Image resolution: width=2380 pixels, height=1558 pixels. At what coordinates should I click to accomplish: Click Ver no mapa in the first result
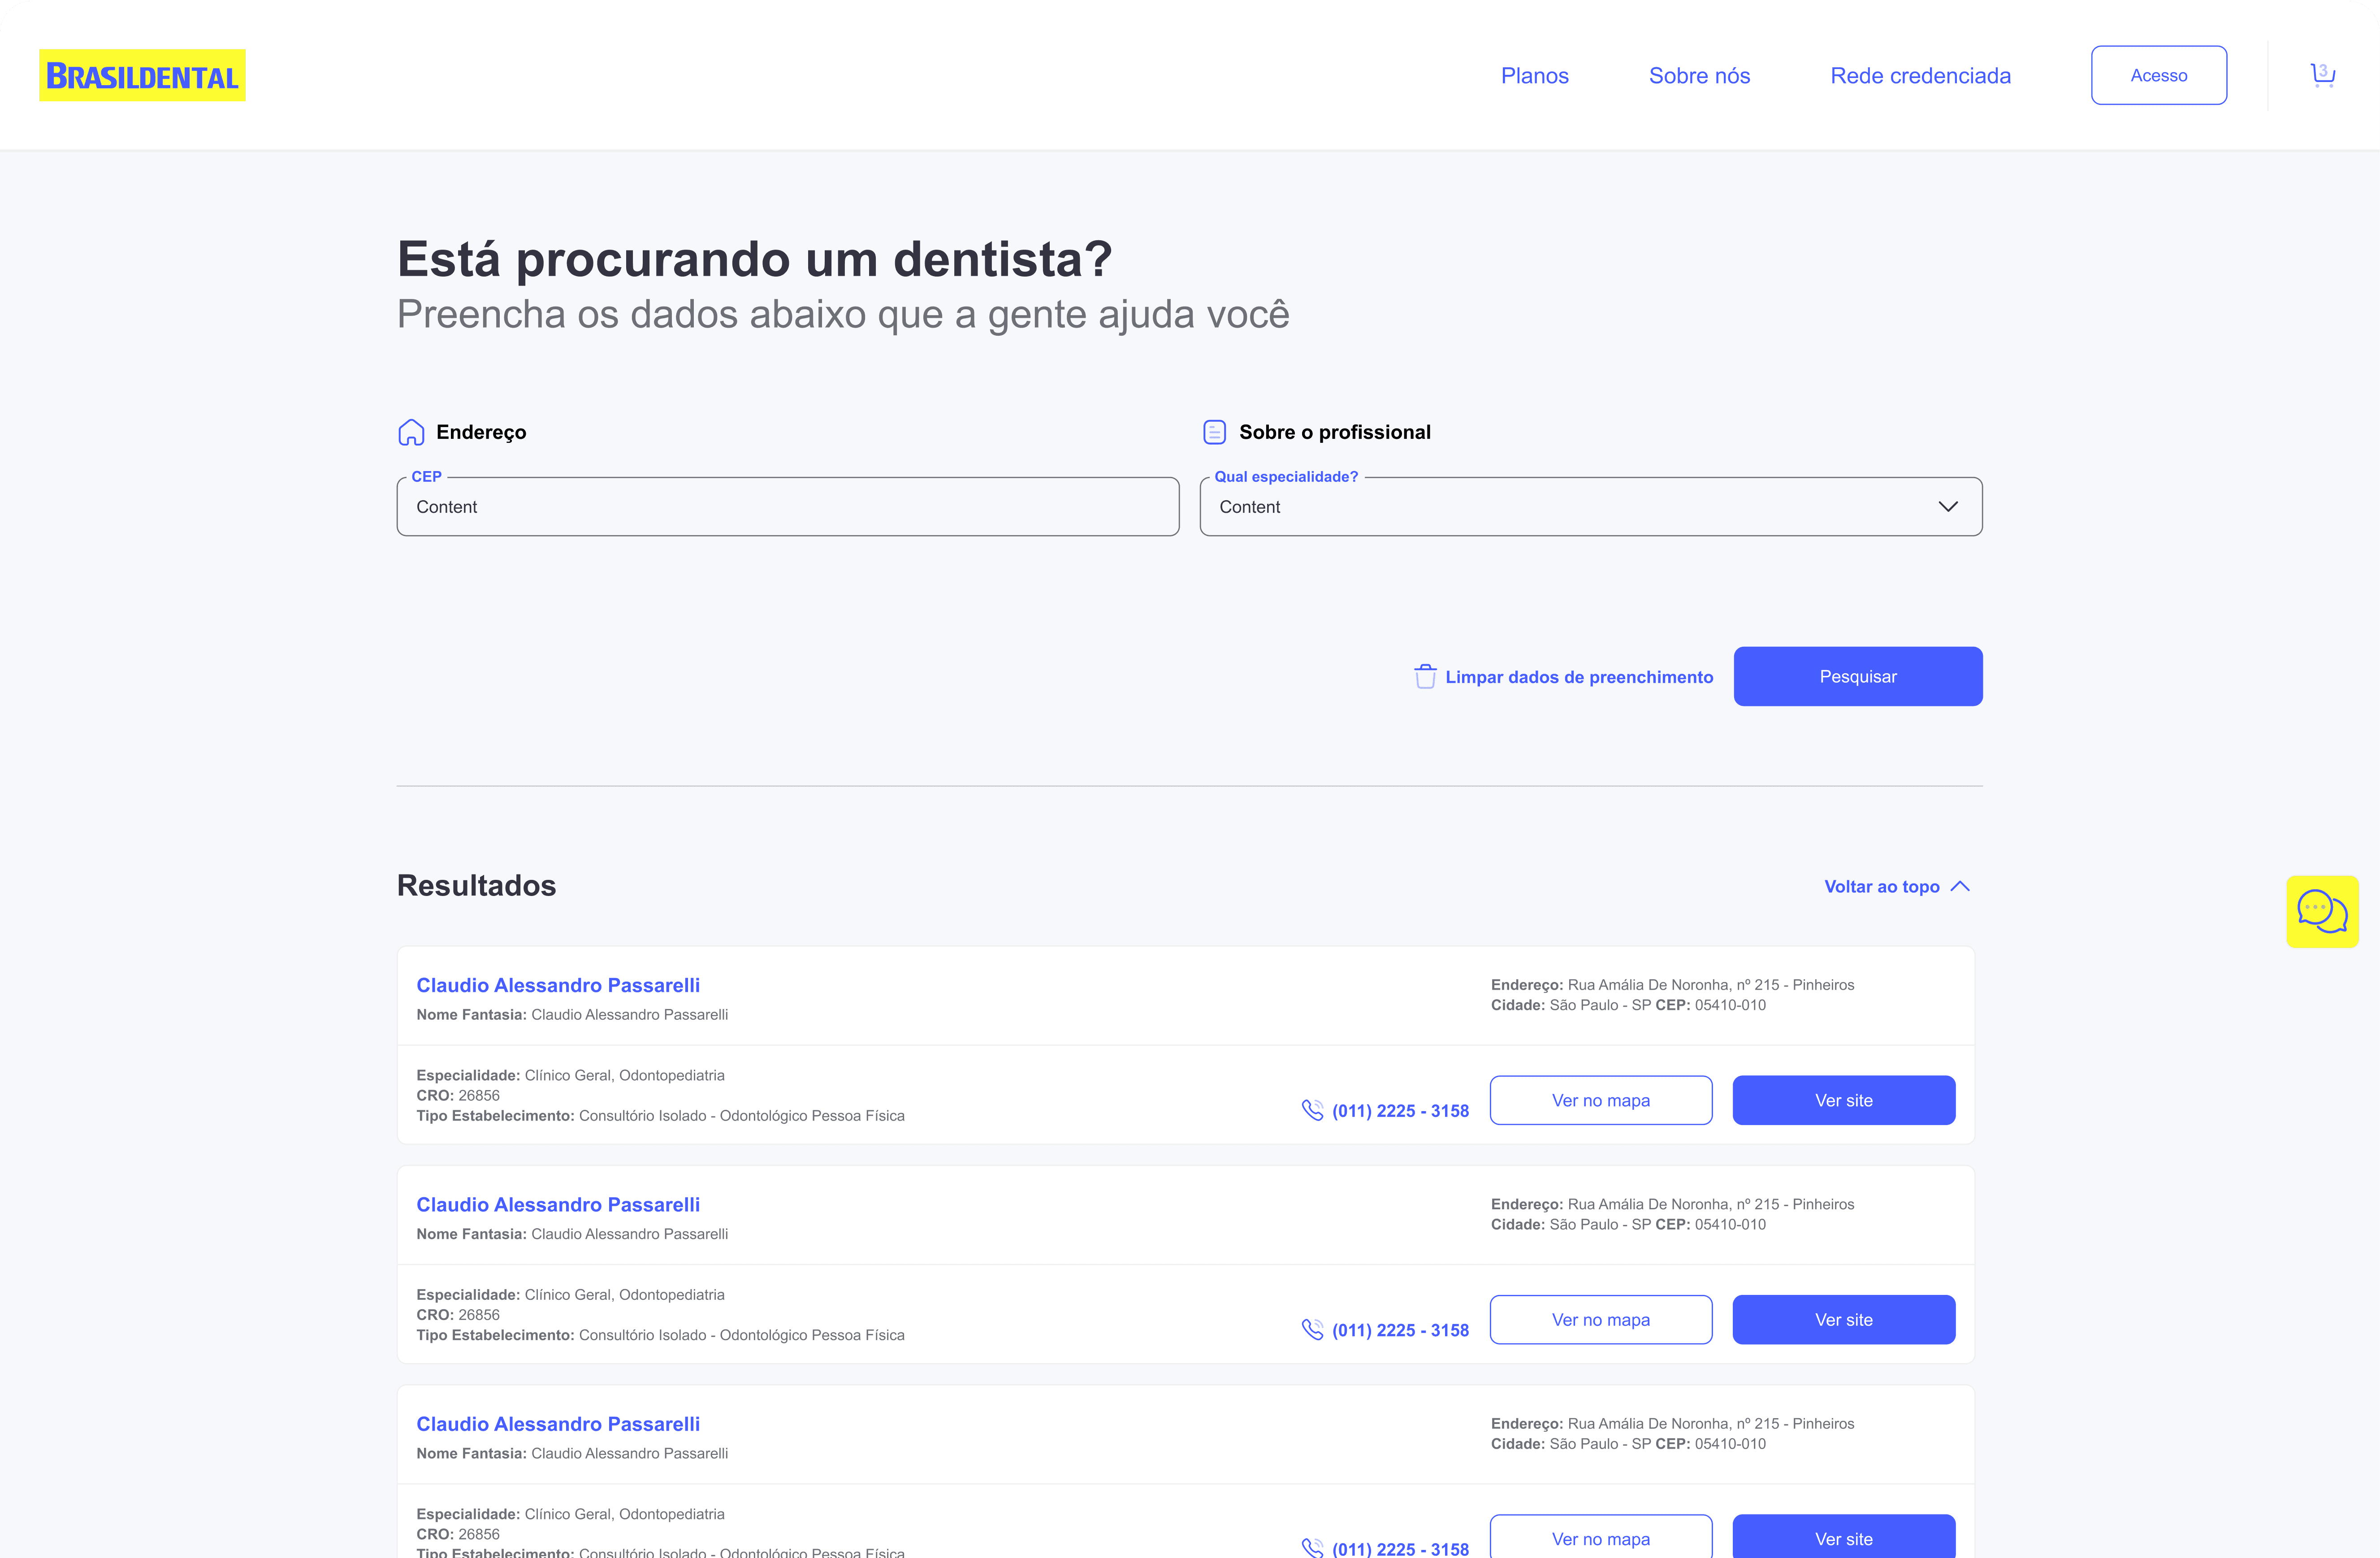point(1600,1100)
